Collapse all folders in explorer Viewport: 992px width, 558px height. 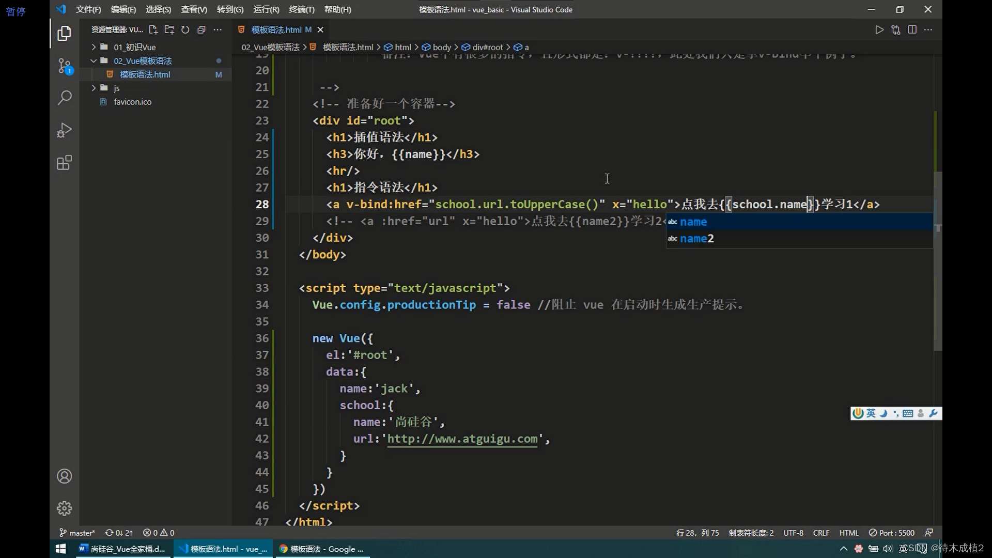coord(202,30)
